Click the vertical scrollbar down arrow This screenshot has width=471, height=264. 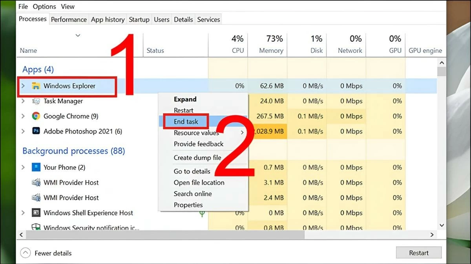click(x=442, y=225)
